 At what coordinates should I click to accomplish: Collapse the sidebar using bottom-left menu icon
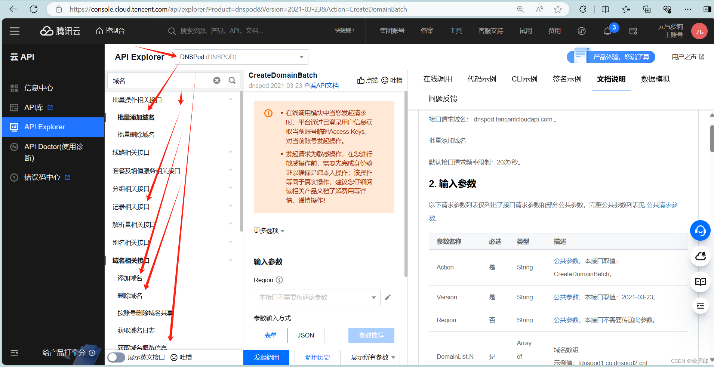pos(14,353)
